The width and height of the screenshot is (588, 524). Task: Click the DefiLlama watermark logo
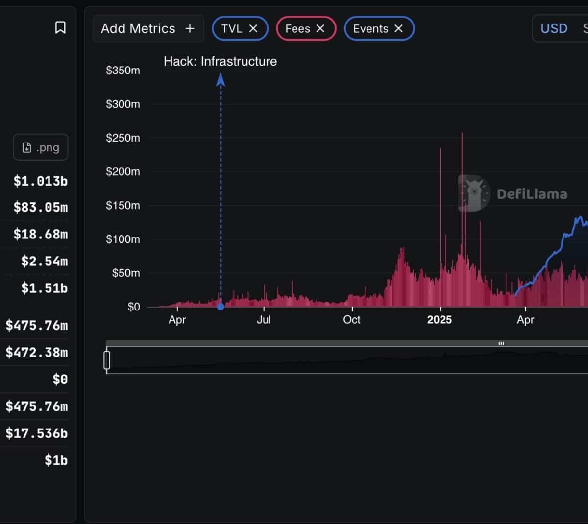click(474, 193)
